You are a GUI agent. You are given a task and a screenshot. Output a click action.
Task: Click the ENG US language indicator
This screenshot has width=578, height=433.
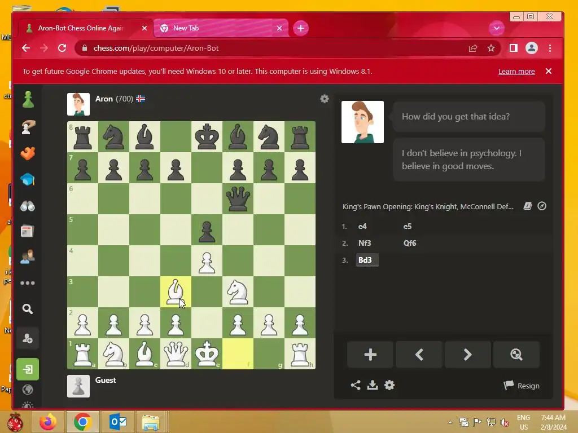pos(523,422)
